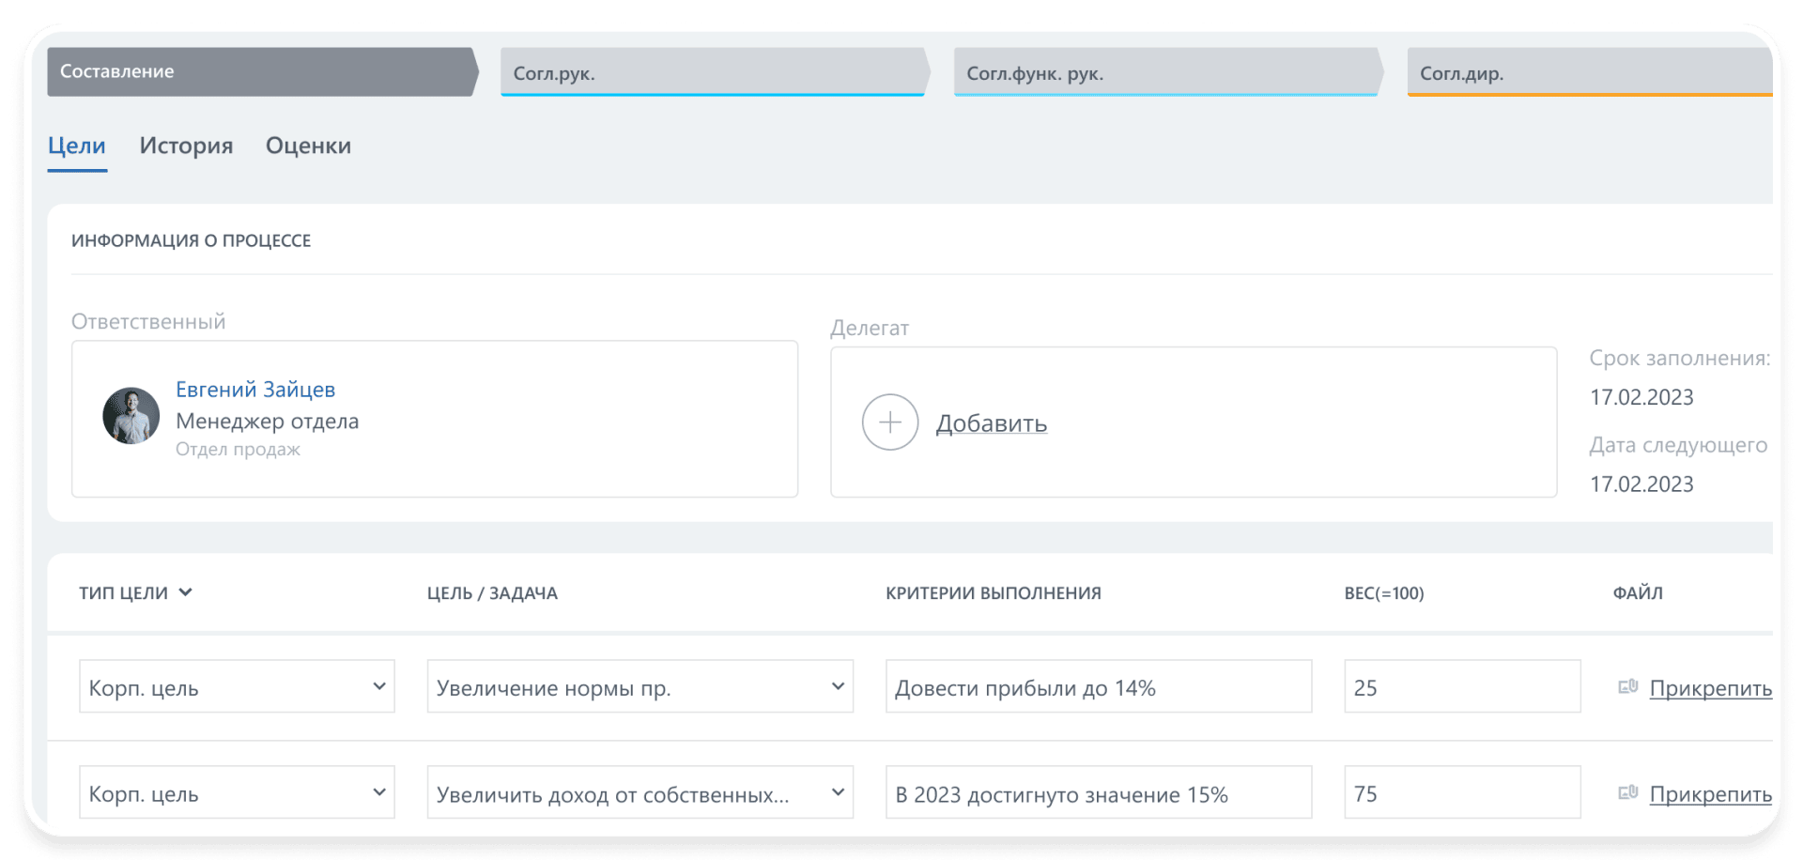
Task: Click the plus circle icon in Делегат box
Action: point(889,422)
